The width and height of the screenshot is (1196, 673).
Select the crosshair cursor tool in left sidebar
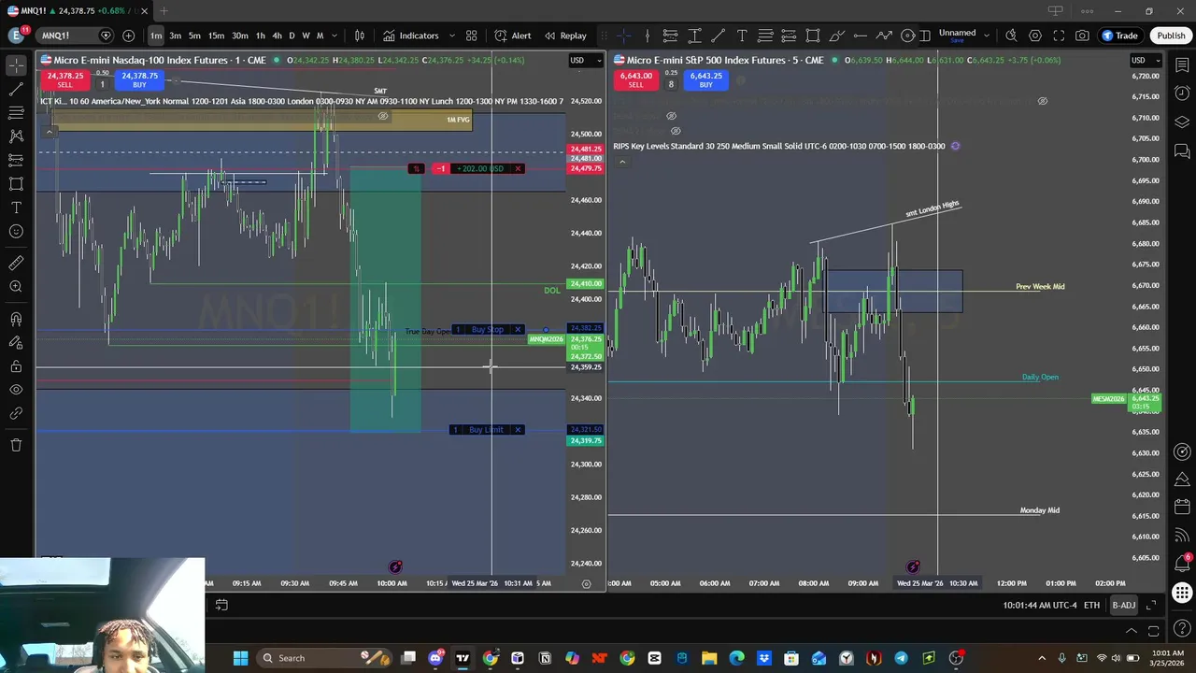point(16,65)
